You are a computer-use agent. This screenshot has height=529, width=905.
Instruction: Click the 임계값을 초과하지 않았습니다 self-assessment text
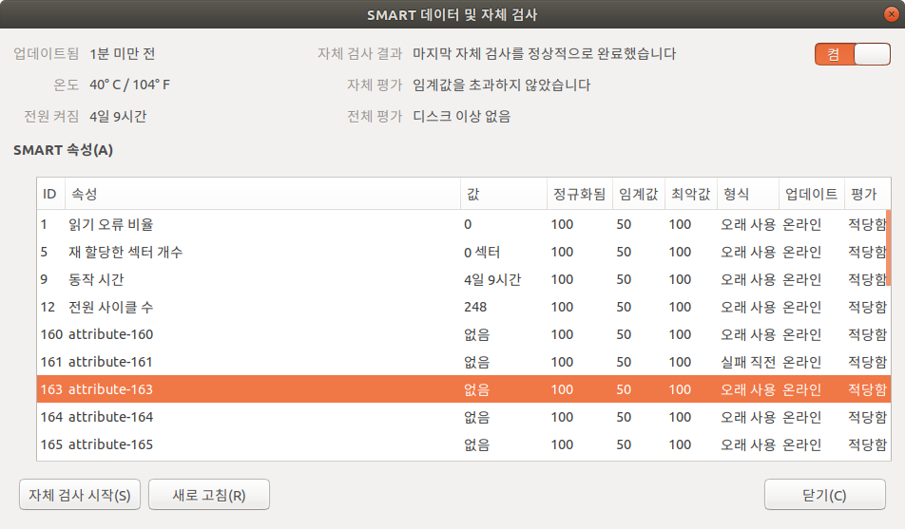[x=502, y=85]
